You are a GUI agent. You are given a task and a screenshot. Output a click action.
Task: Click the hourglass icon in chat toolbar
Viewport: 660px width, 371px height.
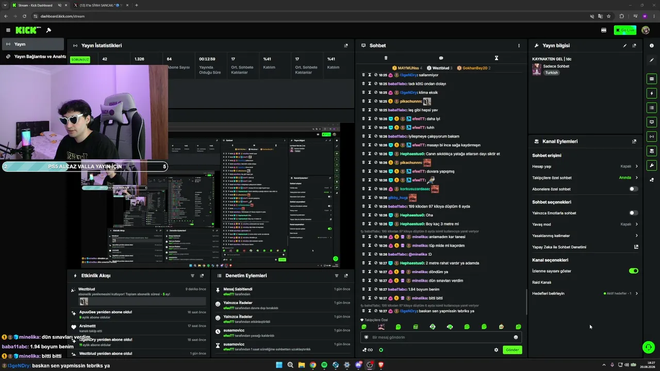[x=496, y=58]
